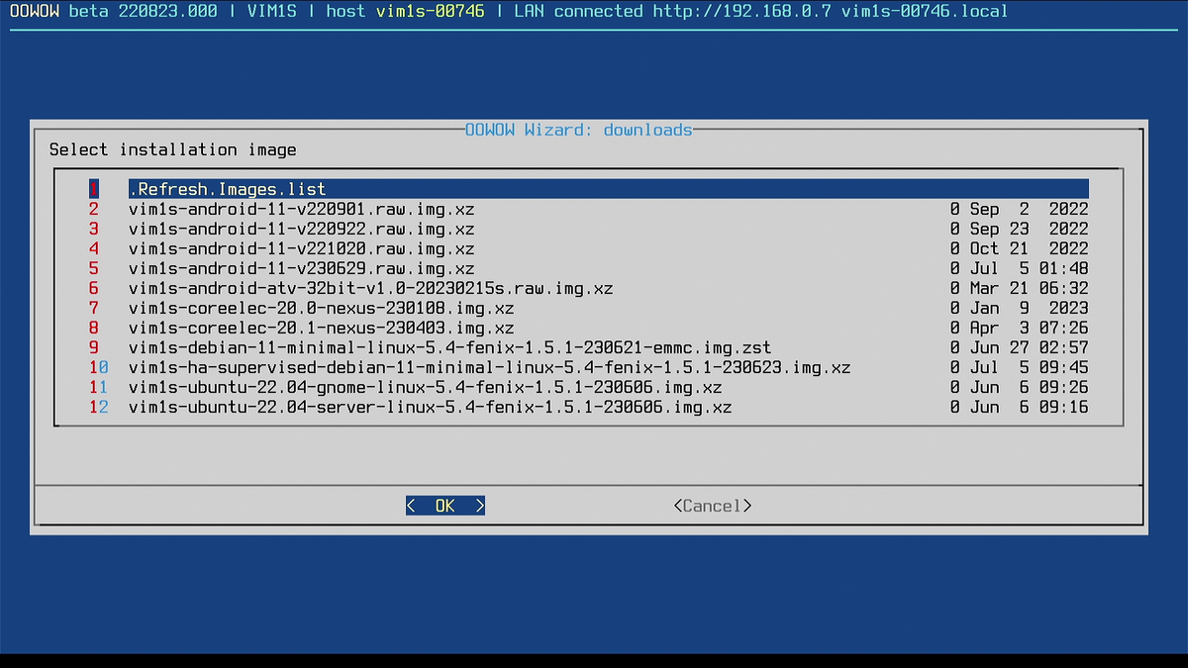Image resolution: width=1188 pixels, height=668 pixels.
Task: Click the timestamp Jun 6 09:26
Action: pos(1030,387)
